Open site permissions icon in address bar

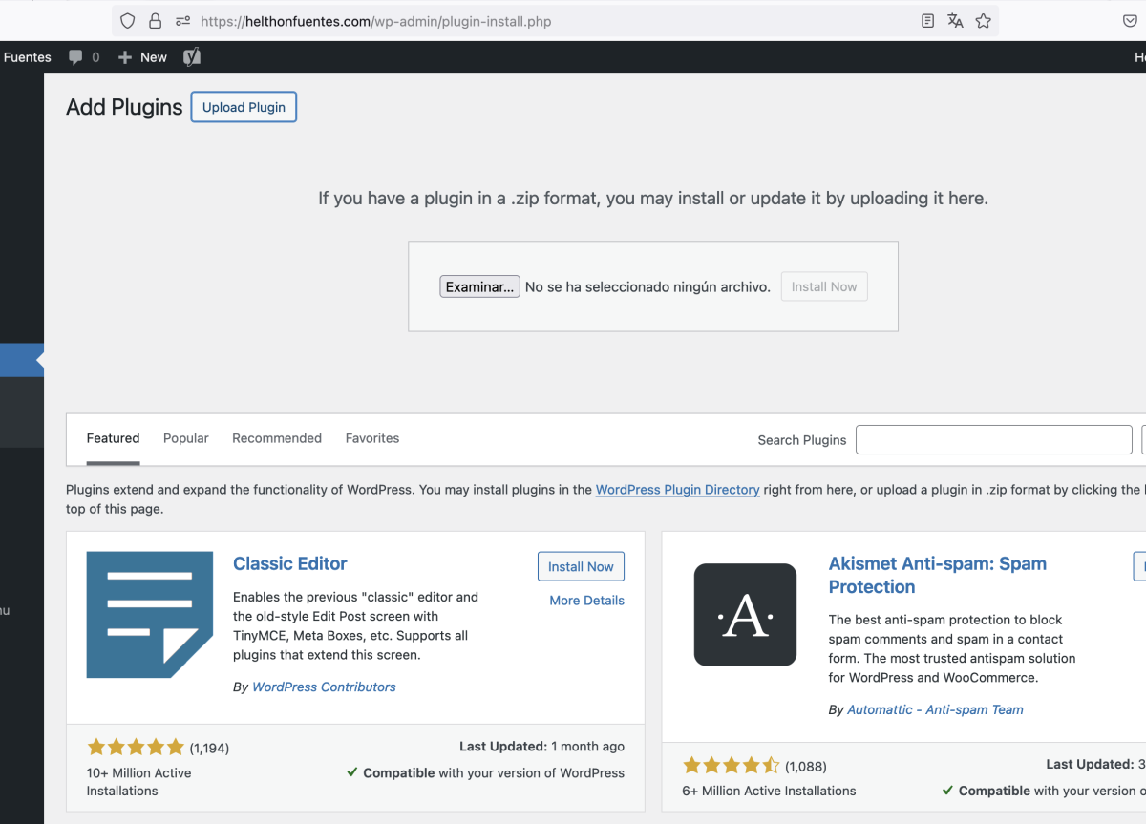(x=182, y=21)
